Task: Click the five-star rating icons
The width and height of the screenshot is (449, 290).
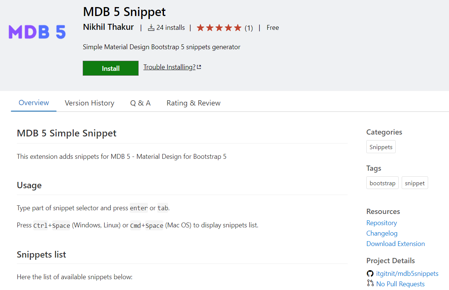Action: pyautogui.click(x=219, y=28)
